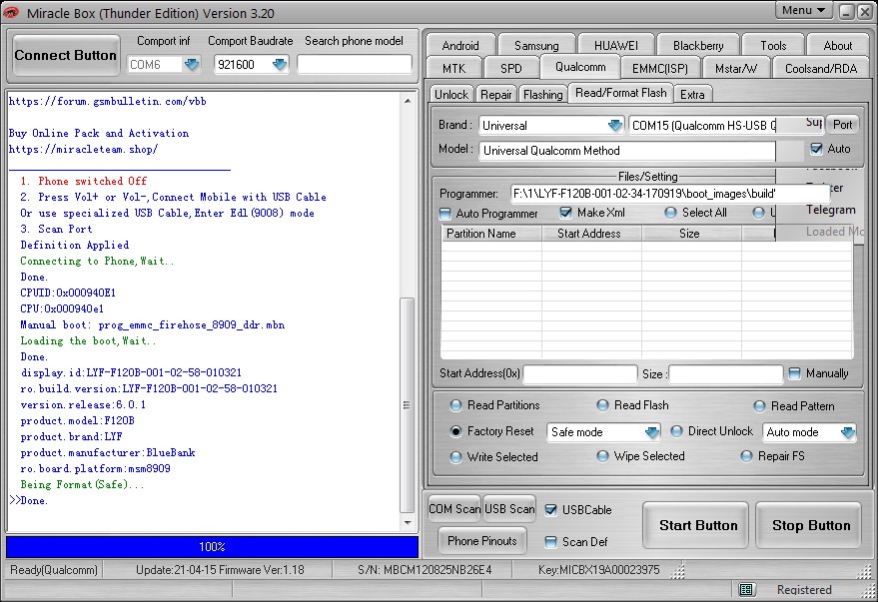Enable the Auto Programmer checkbox
878x602 pixels.
pos(445,214)
